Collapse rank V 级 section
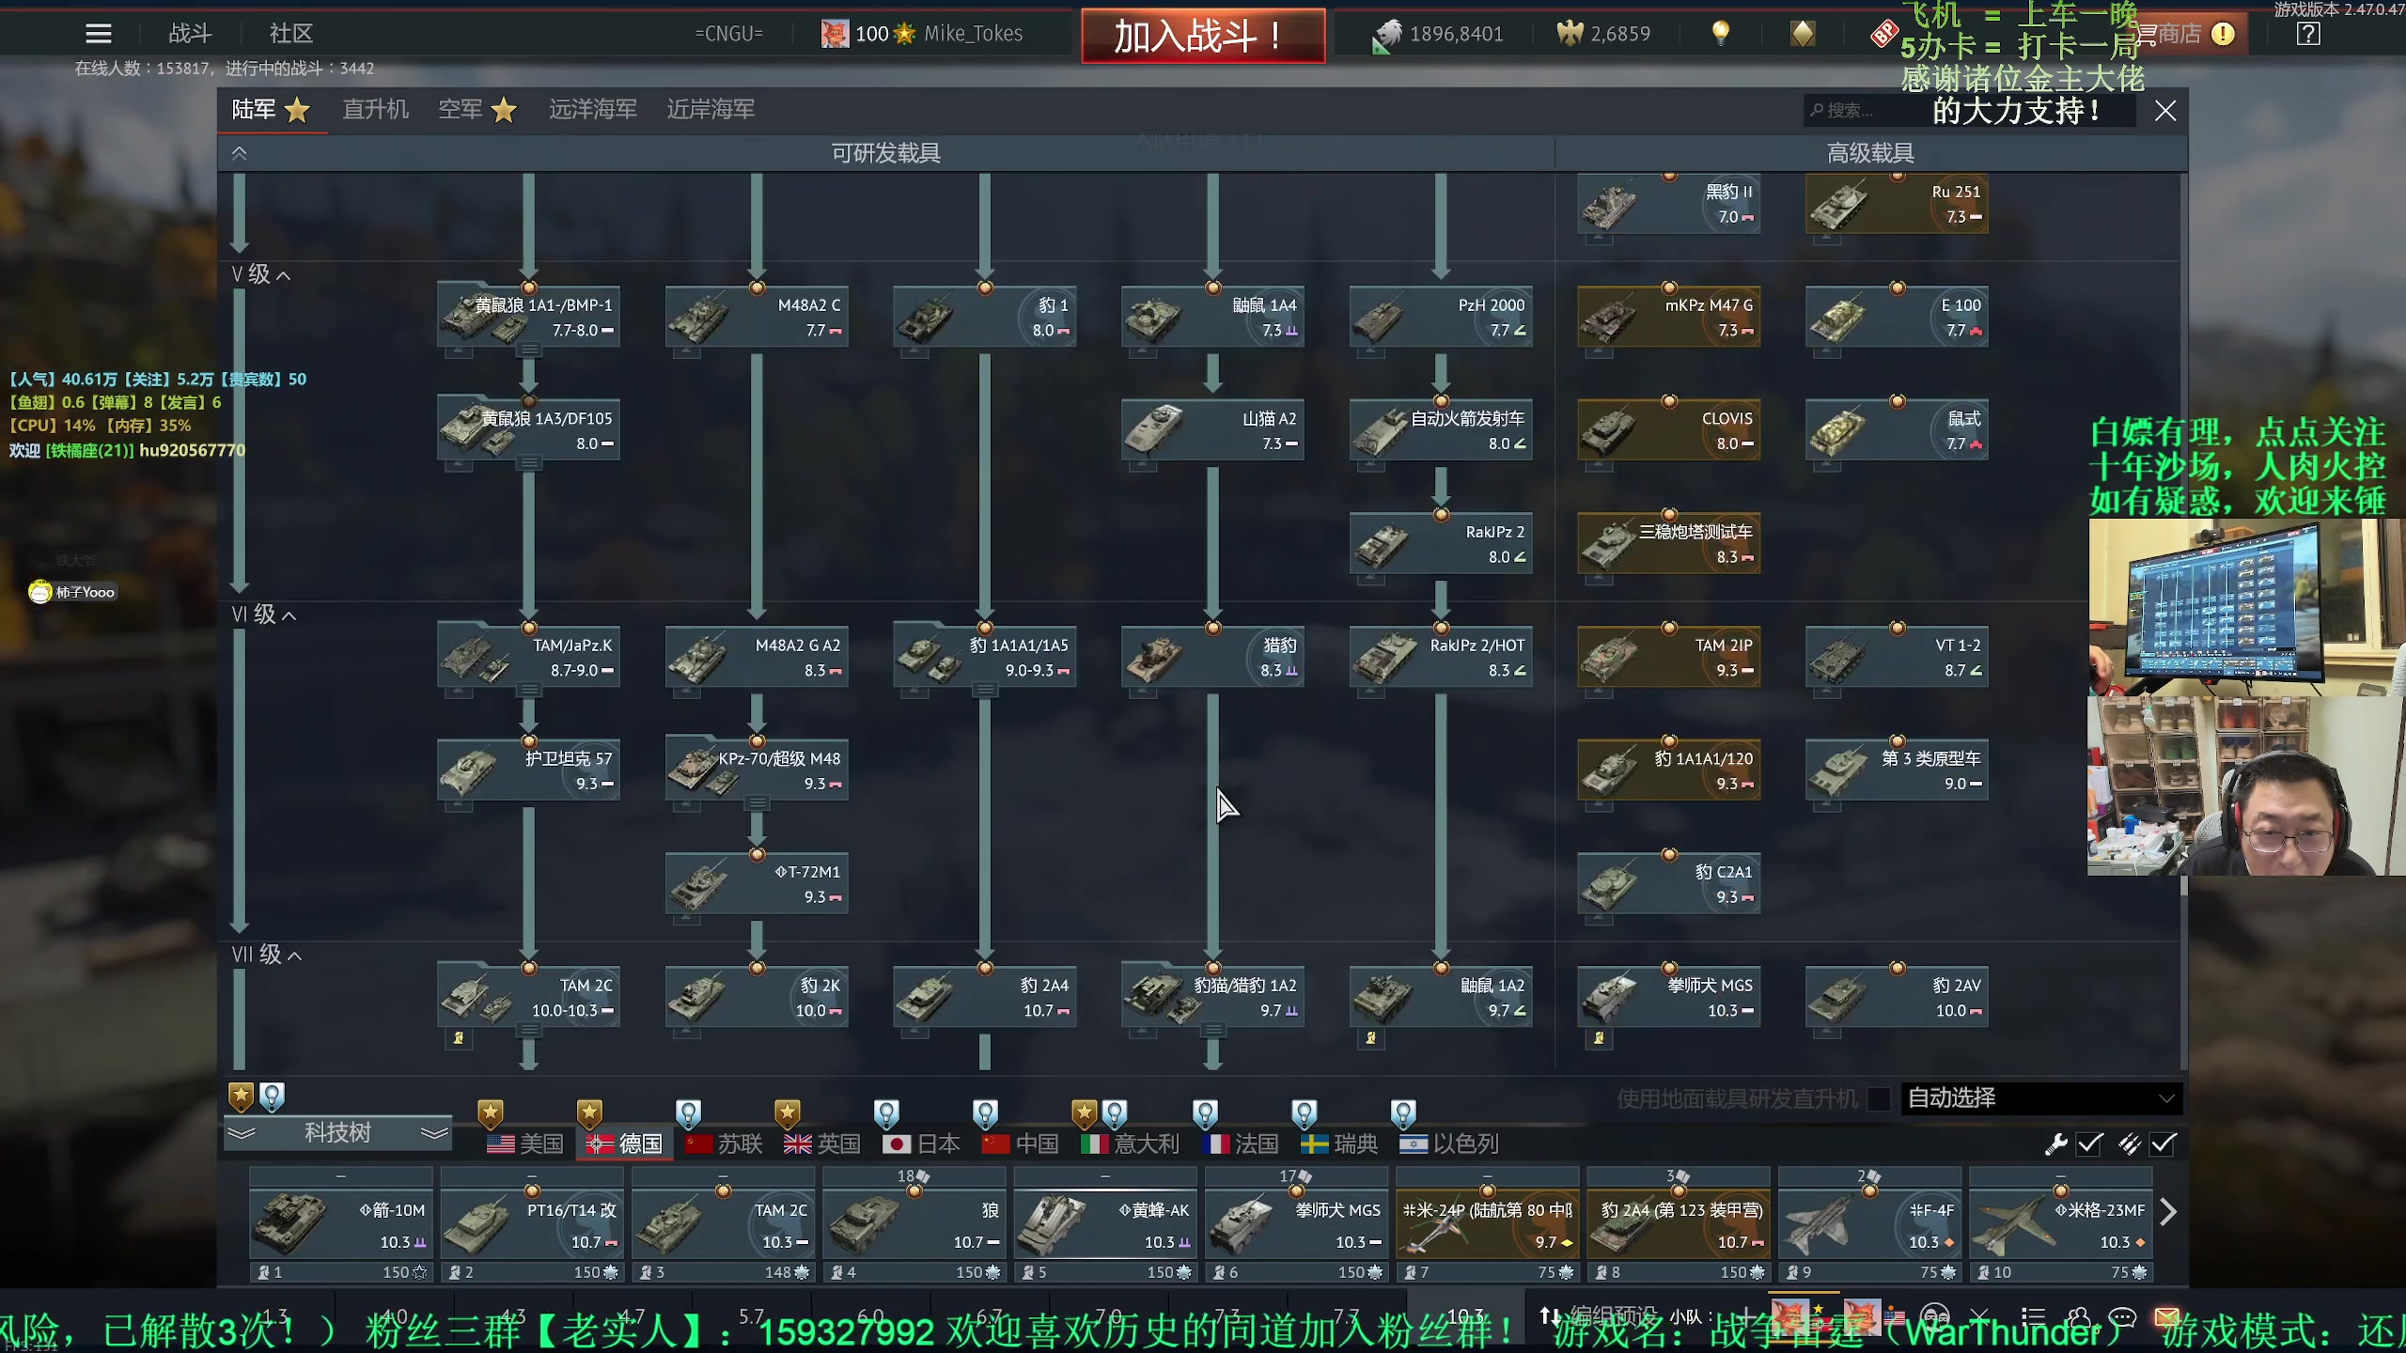This screenshot has width=2406, height=1353. (x=261, y=274)
